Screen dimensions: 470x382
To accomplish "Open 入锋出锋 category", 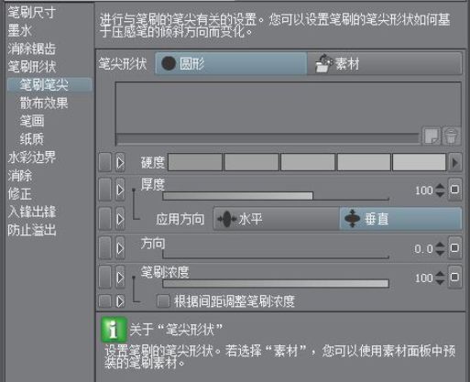I will pyautogui.click(x=32, y=212).
